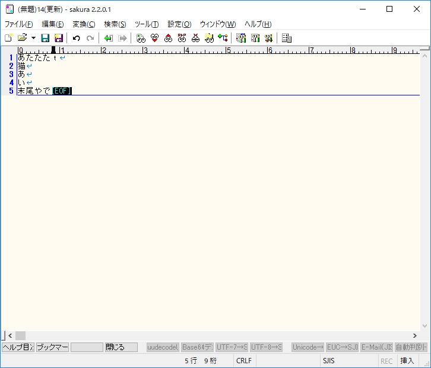This screenshot has height=368, width=431.
Task: Click line number 4 in gutter
Action: [x=11, y=82]
